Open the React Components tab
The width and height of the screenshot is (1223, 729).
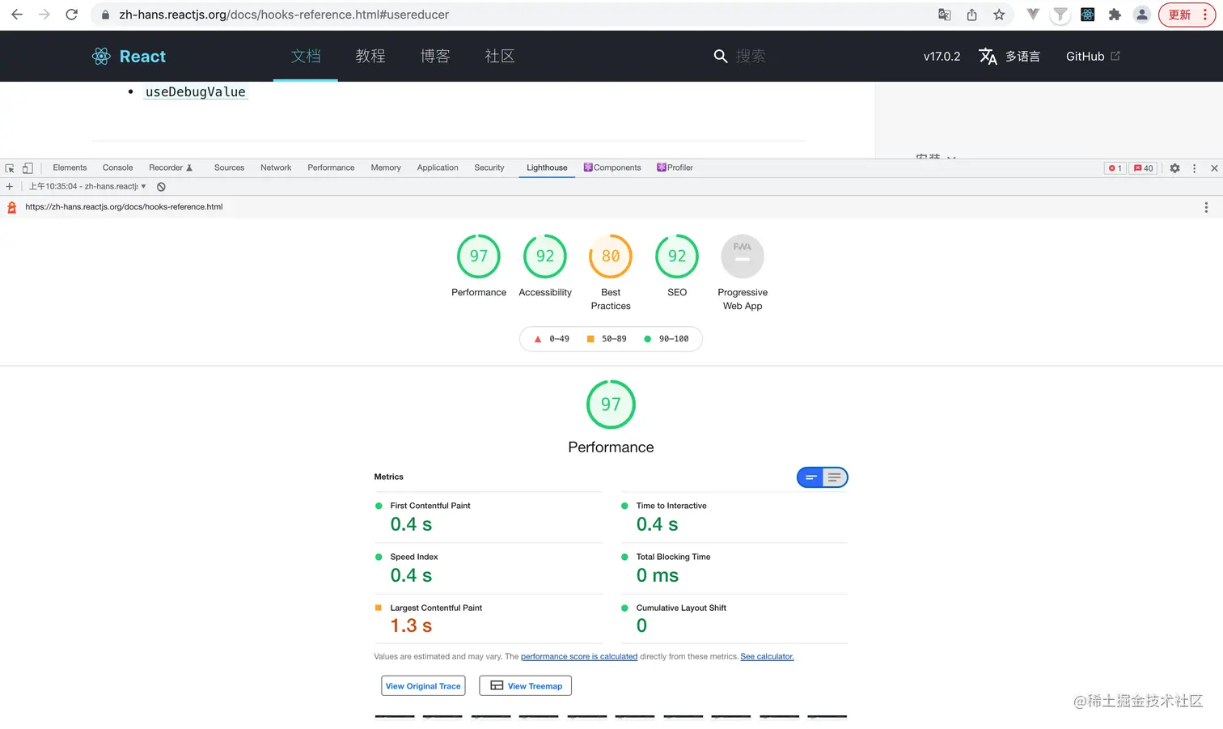tap(612, 168)
